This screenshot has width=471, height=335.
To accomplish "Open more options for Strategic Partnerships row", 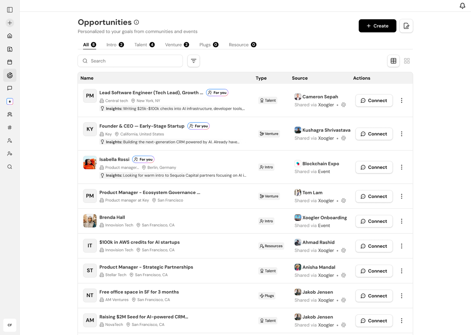I will coord(402,271).
